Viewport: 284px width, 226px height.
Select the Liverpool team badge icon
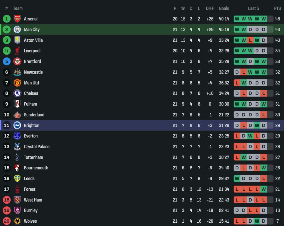pyautogui.click(x=17, y=51)
